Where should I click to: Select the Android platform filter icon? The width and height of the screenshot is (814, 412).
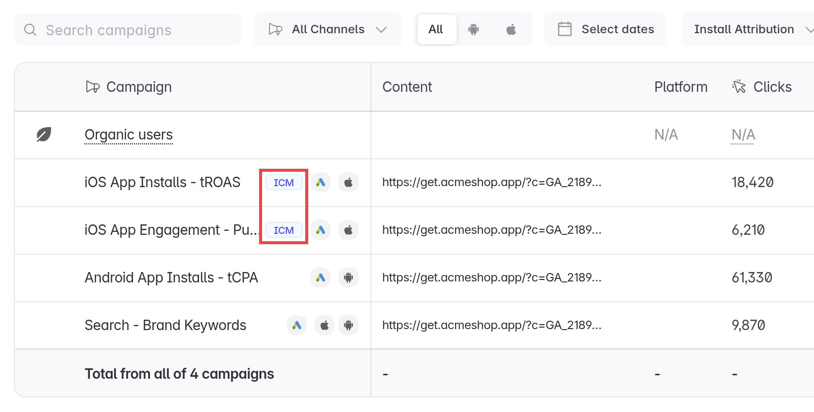click(x=474, y=29)
